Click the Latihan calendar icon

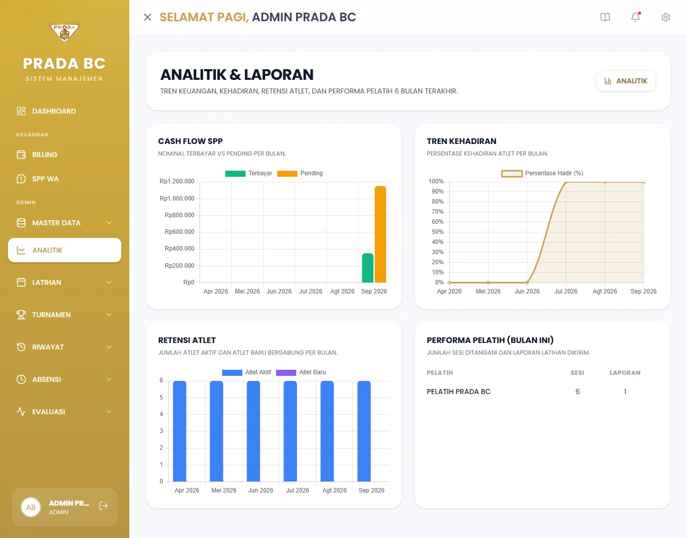pyautogui.click(x=21, y=282)
